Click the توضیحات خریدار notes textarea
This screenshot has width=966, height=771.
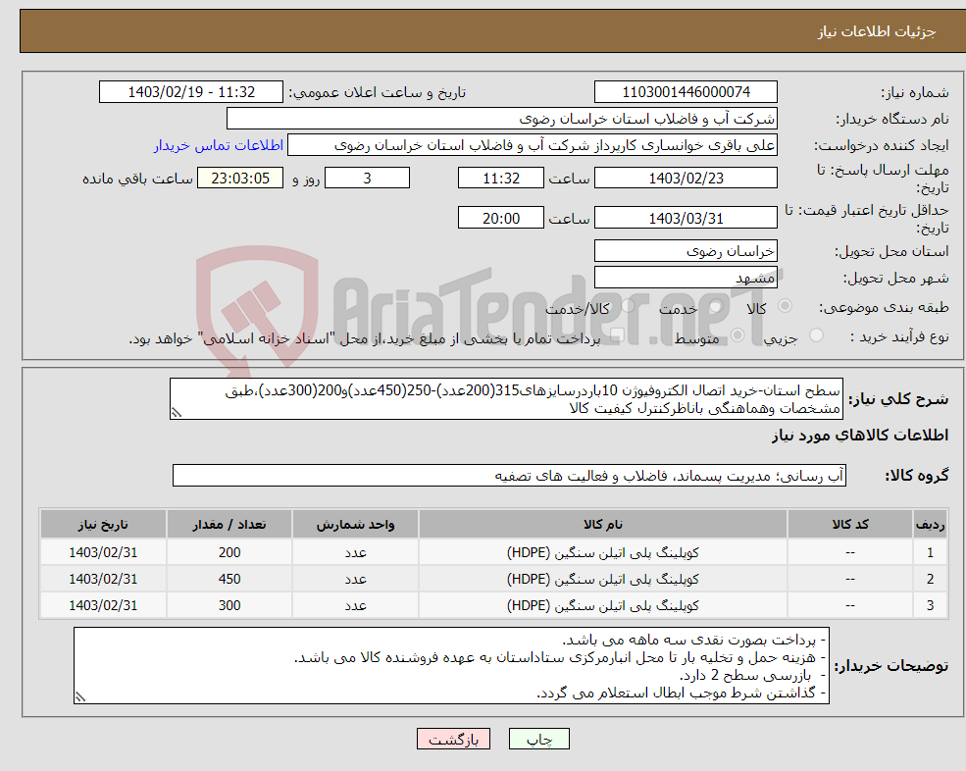click(x=451, y=666)
